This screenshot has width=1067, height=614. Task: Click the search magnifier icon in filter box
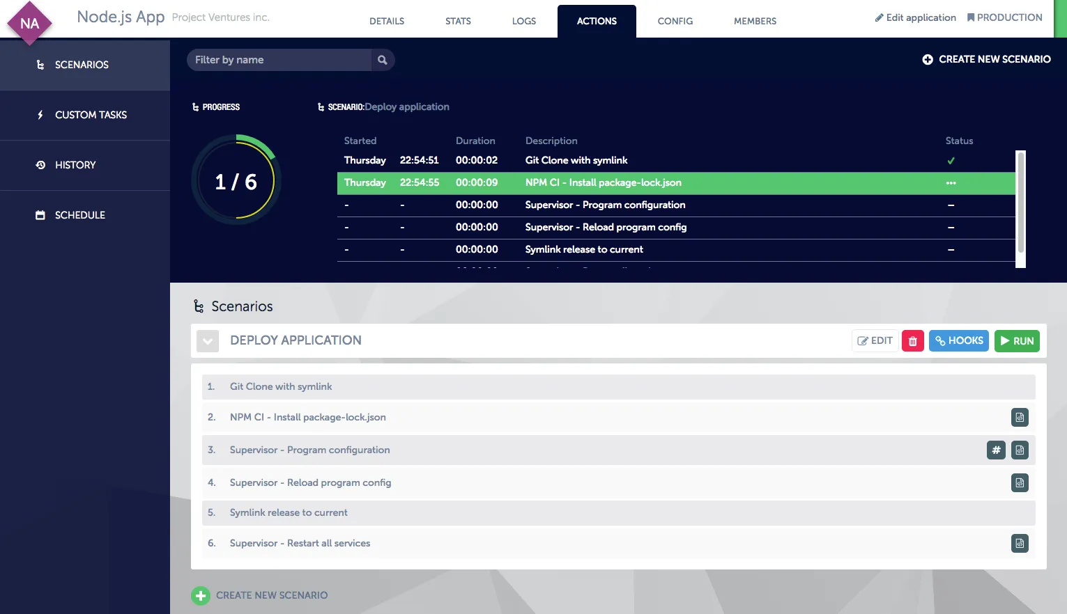(382, 60)
